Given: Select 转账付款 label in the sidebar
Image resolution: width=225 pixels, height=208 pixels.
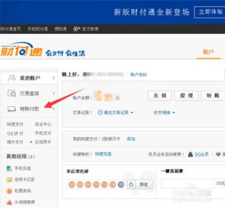Looking at the screenshot, I should [x=30, y=109].
